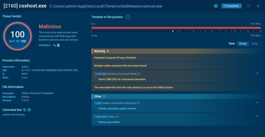This screenshot has height=137, width=265.
Task: Switch view to Group mode
Action: tap(243, 44)
